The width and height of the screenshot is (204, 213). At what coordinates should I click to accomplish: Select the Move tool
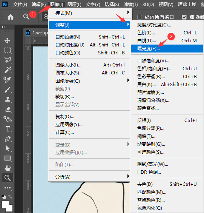pos(7,41)
